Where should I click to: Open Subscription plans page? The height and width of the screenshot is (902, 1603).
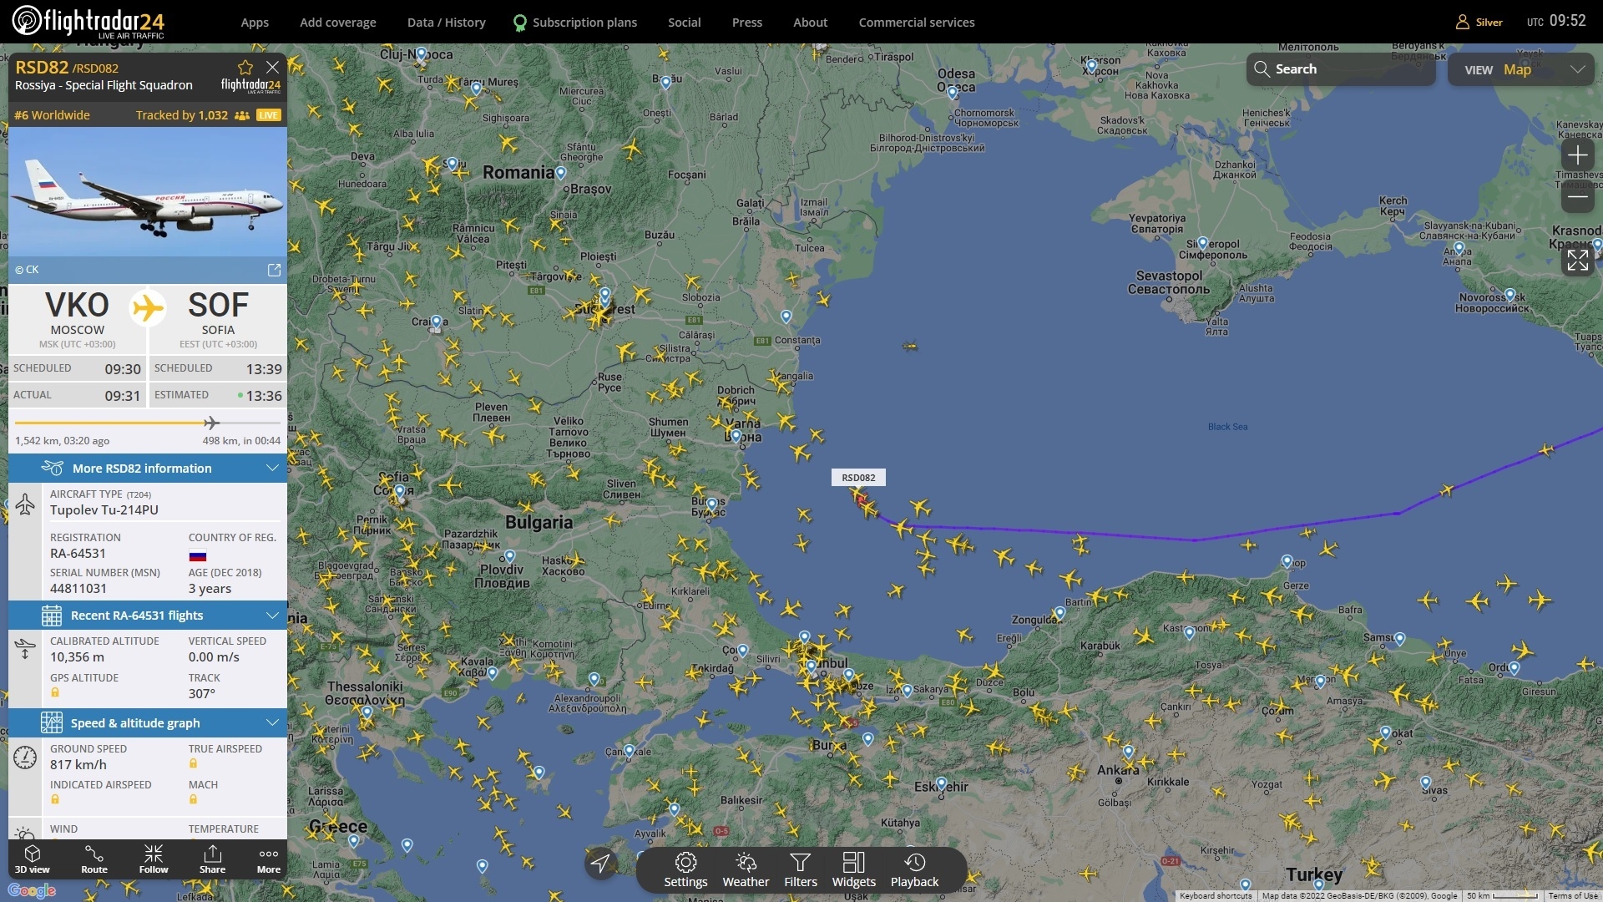pos(575,23)
